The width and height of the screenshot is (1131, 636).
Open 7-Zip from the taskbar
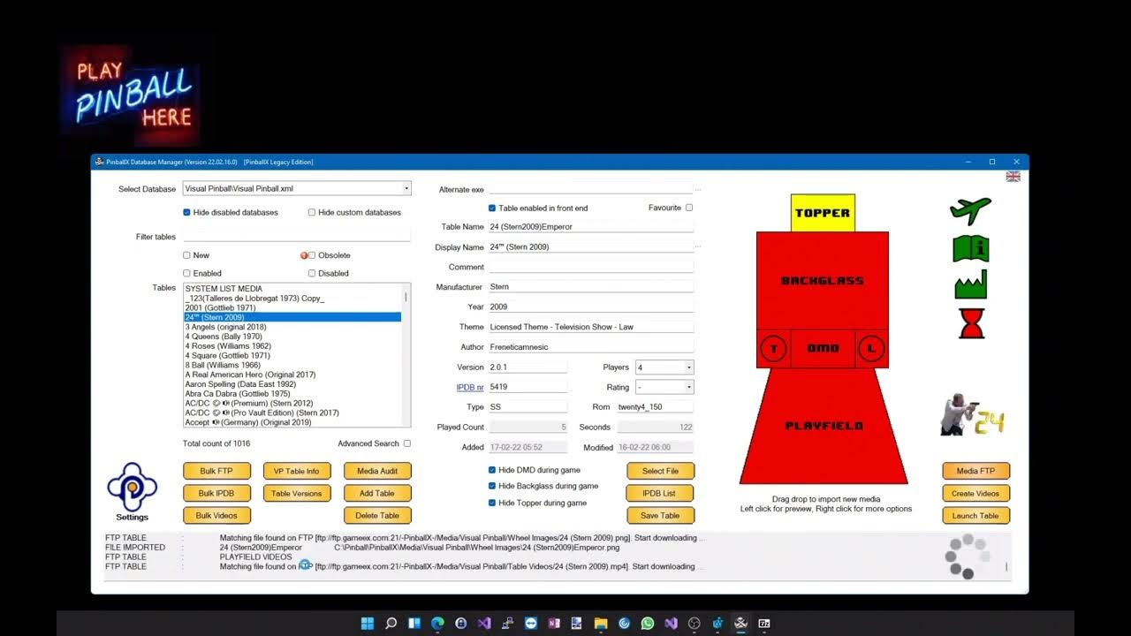[764, 623]
